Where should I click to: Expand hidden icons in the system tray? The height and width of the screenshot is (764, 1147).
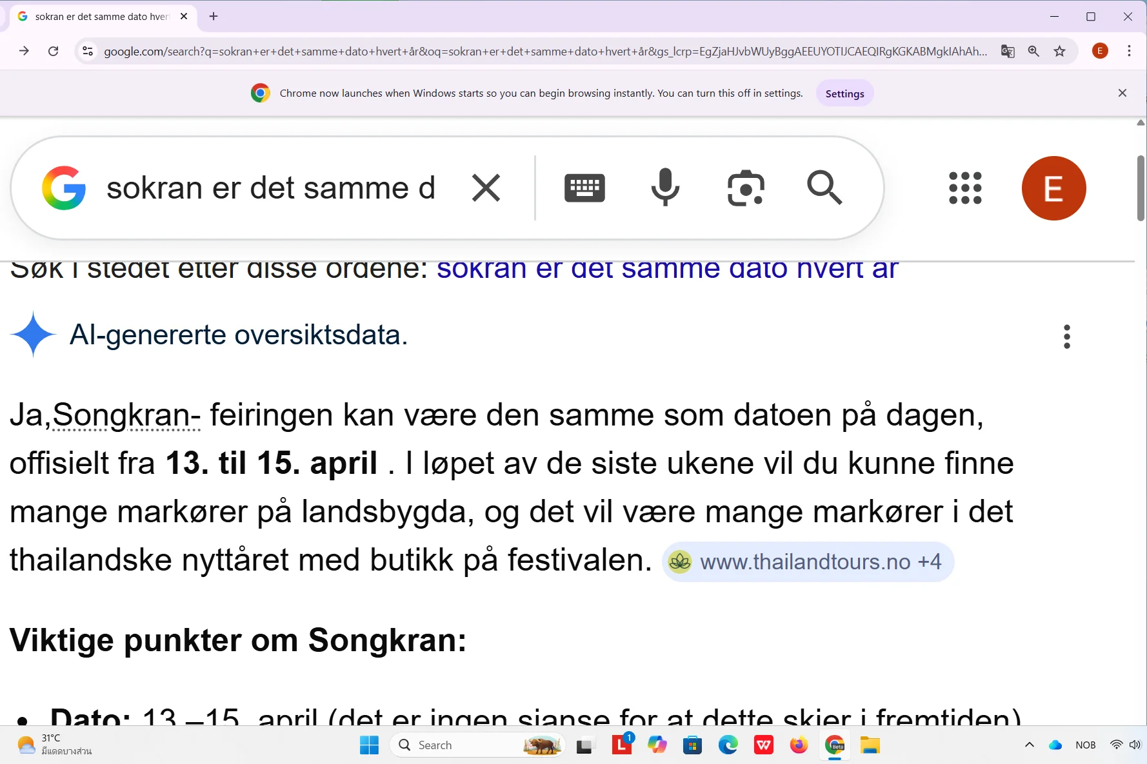tap(1029, 745)
